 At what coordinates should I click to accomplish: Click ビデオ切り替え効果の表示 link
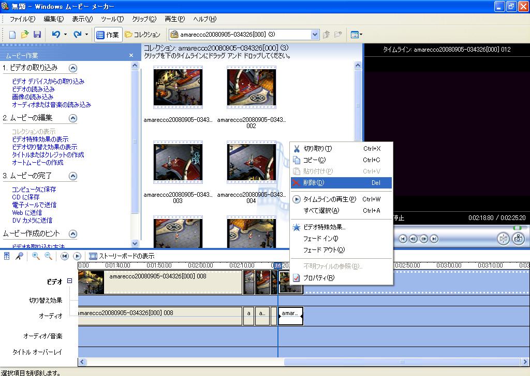45,147
